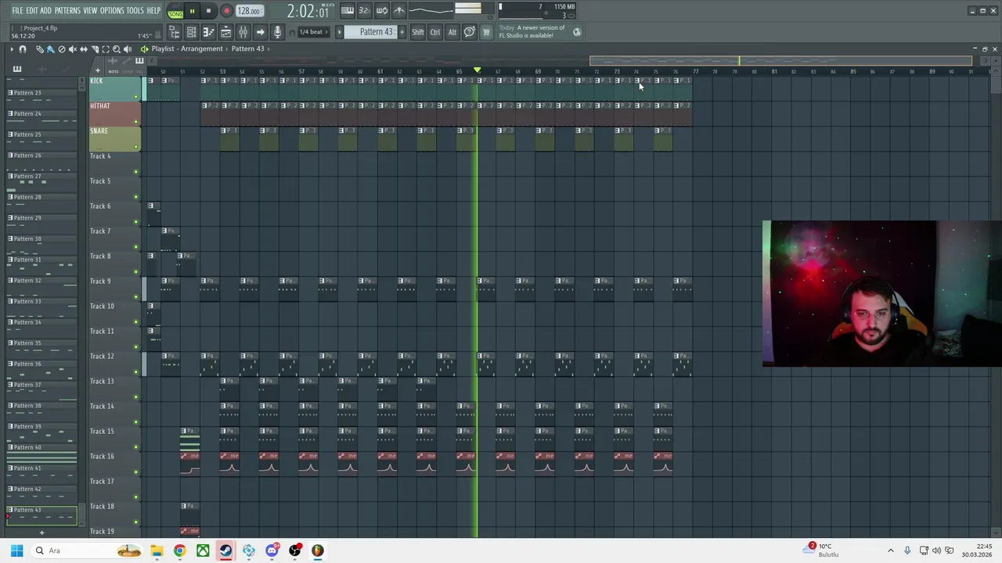Toggle the metronome icon
The height and width of the screenshot is (563, 1002).
[x=399, y=11]
